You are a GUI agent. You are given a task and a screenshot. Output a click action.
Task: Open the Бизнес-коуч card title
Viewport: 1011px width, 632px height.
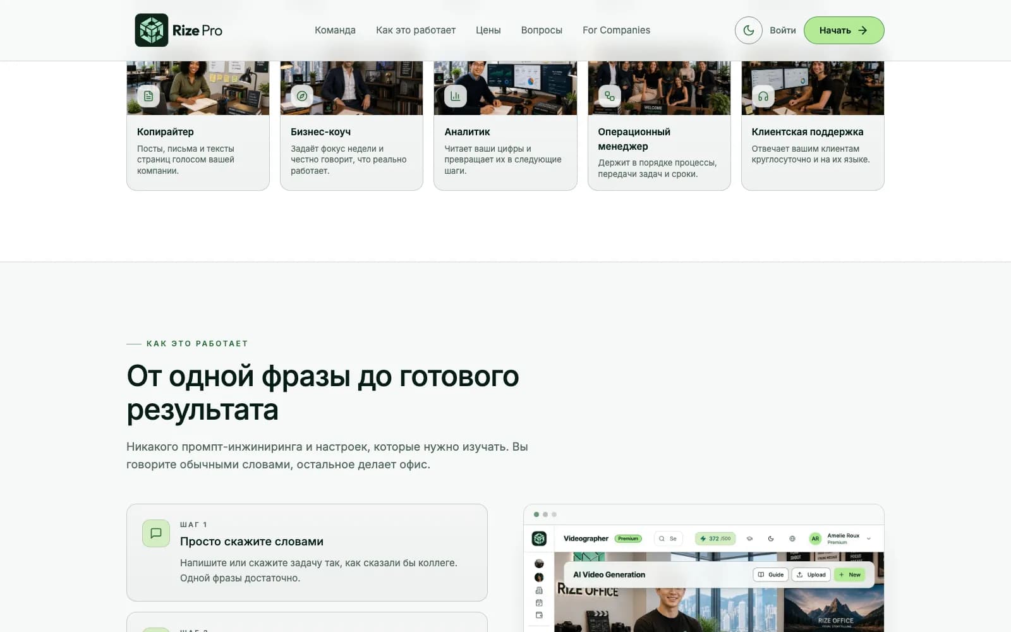pyautogui.click(x=320, y=131)
